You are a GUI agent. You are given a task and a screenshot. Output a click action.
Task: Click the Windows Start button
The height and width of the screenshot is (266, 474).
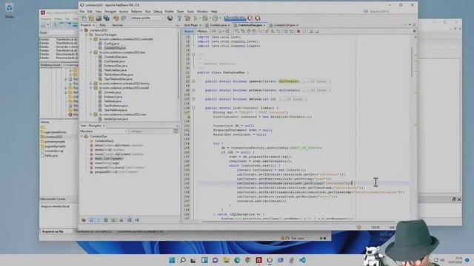pyautogui.click(x=172, y=260)
